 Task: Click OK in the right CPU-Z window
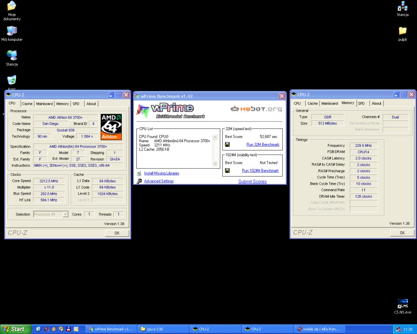click(x=402, y=233)
